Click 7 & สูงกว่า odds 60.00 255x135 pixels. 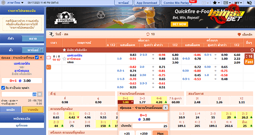176,102
